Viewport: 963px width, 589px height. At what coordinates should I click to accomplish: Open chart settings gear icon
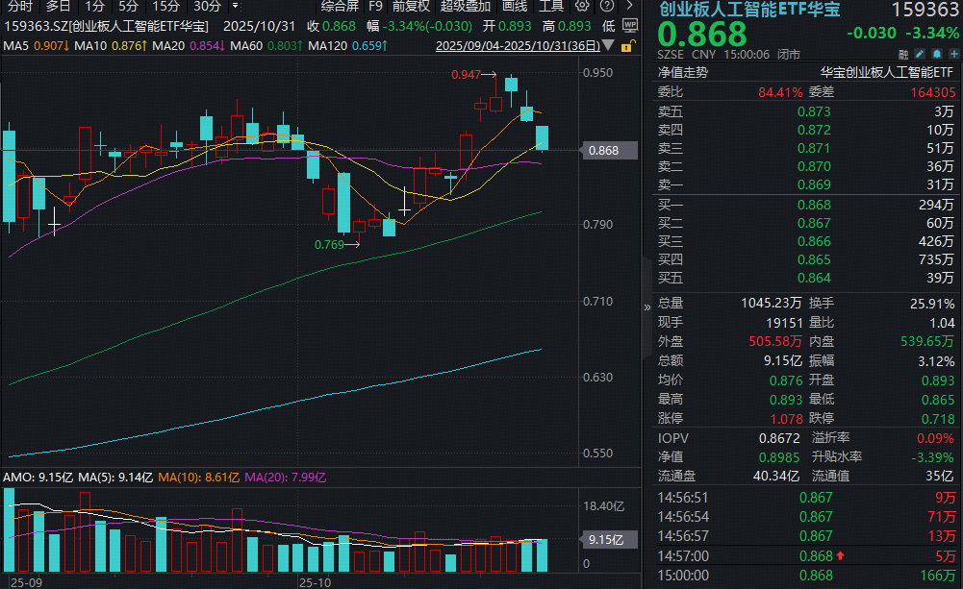coord(580,6)
